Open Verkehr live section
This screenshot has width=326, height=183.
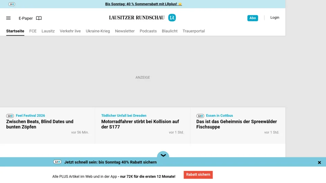[70, 31]
